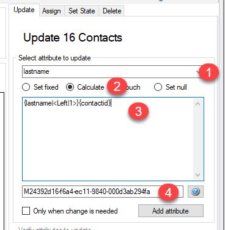
Task: Open the lastname attribute dropdown
Action: (x=112, y=71)
